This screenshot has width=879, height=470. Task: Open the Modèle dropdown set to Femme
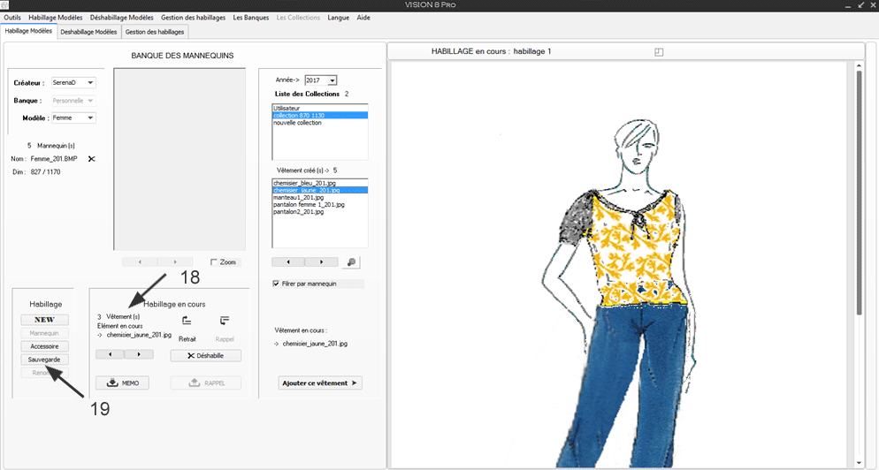90,118
